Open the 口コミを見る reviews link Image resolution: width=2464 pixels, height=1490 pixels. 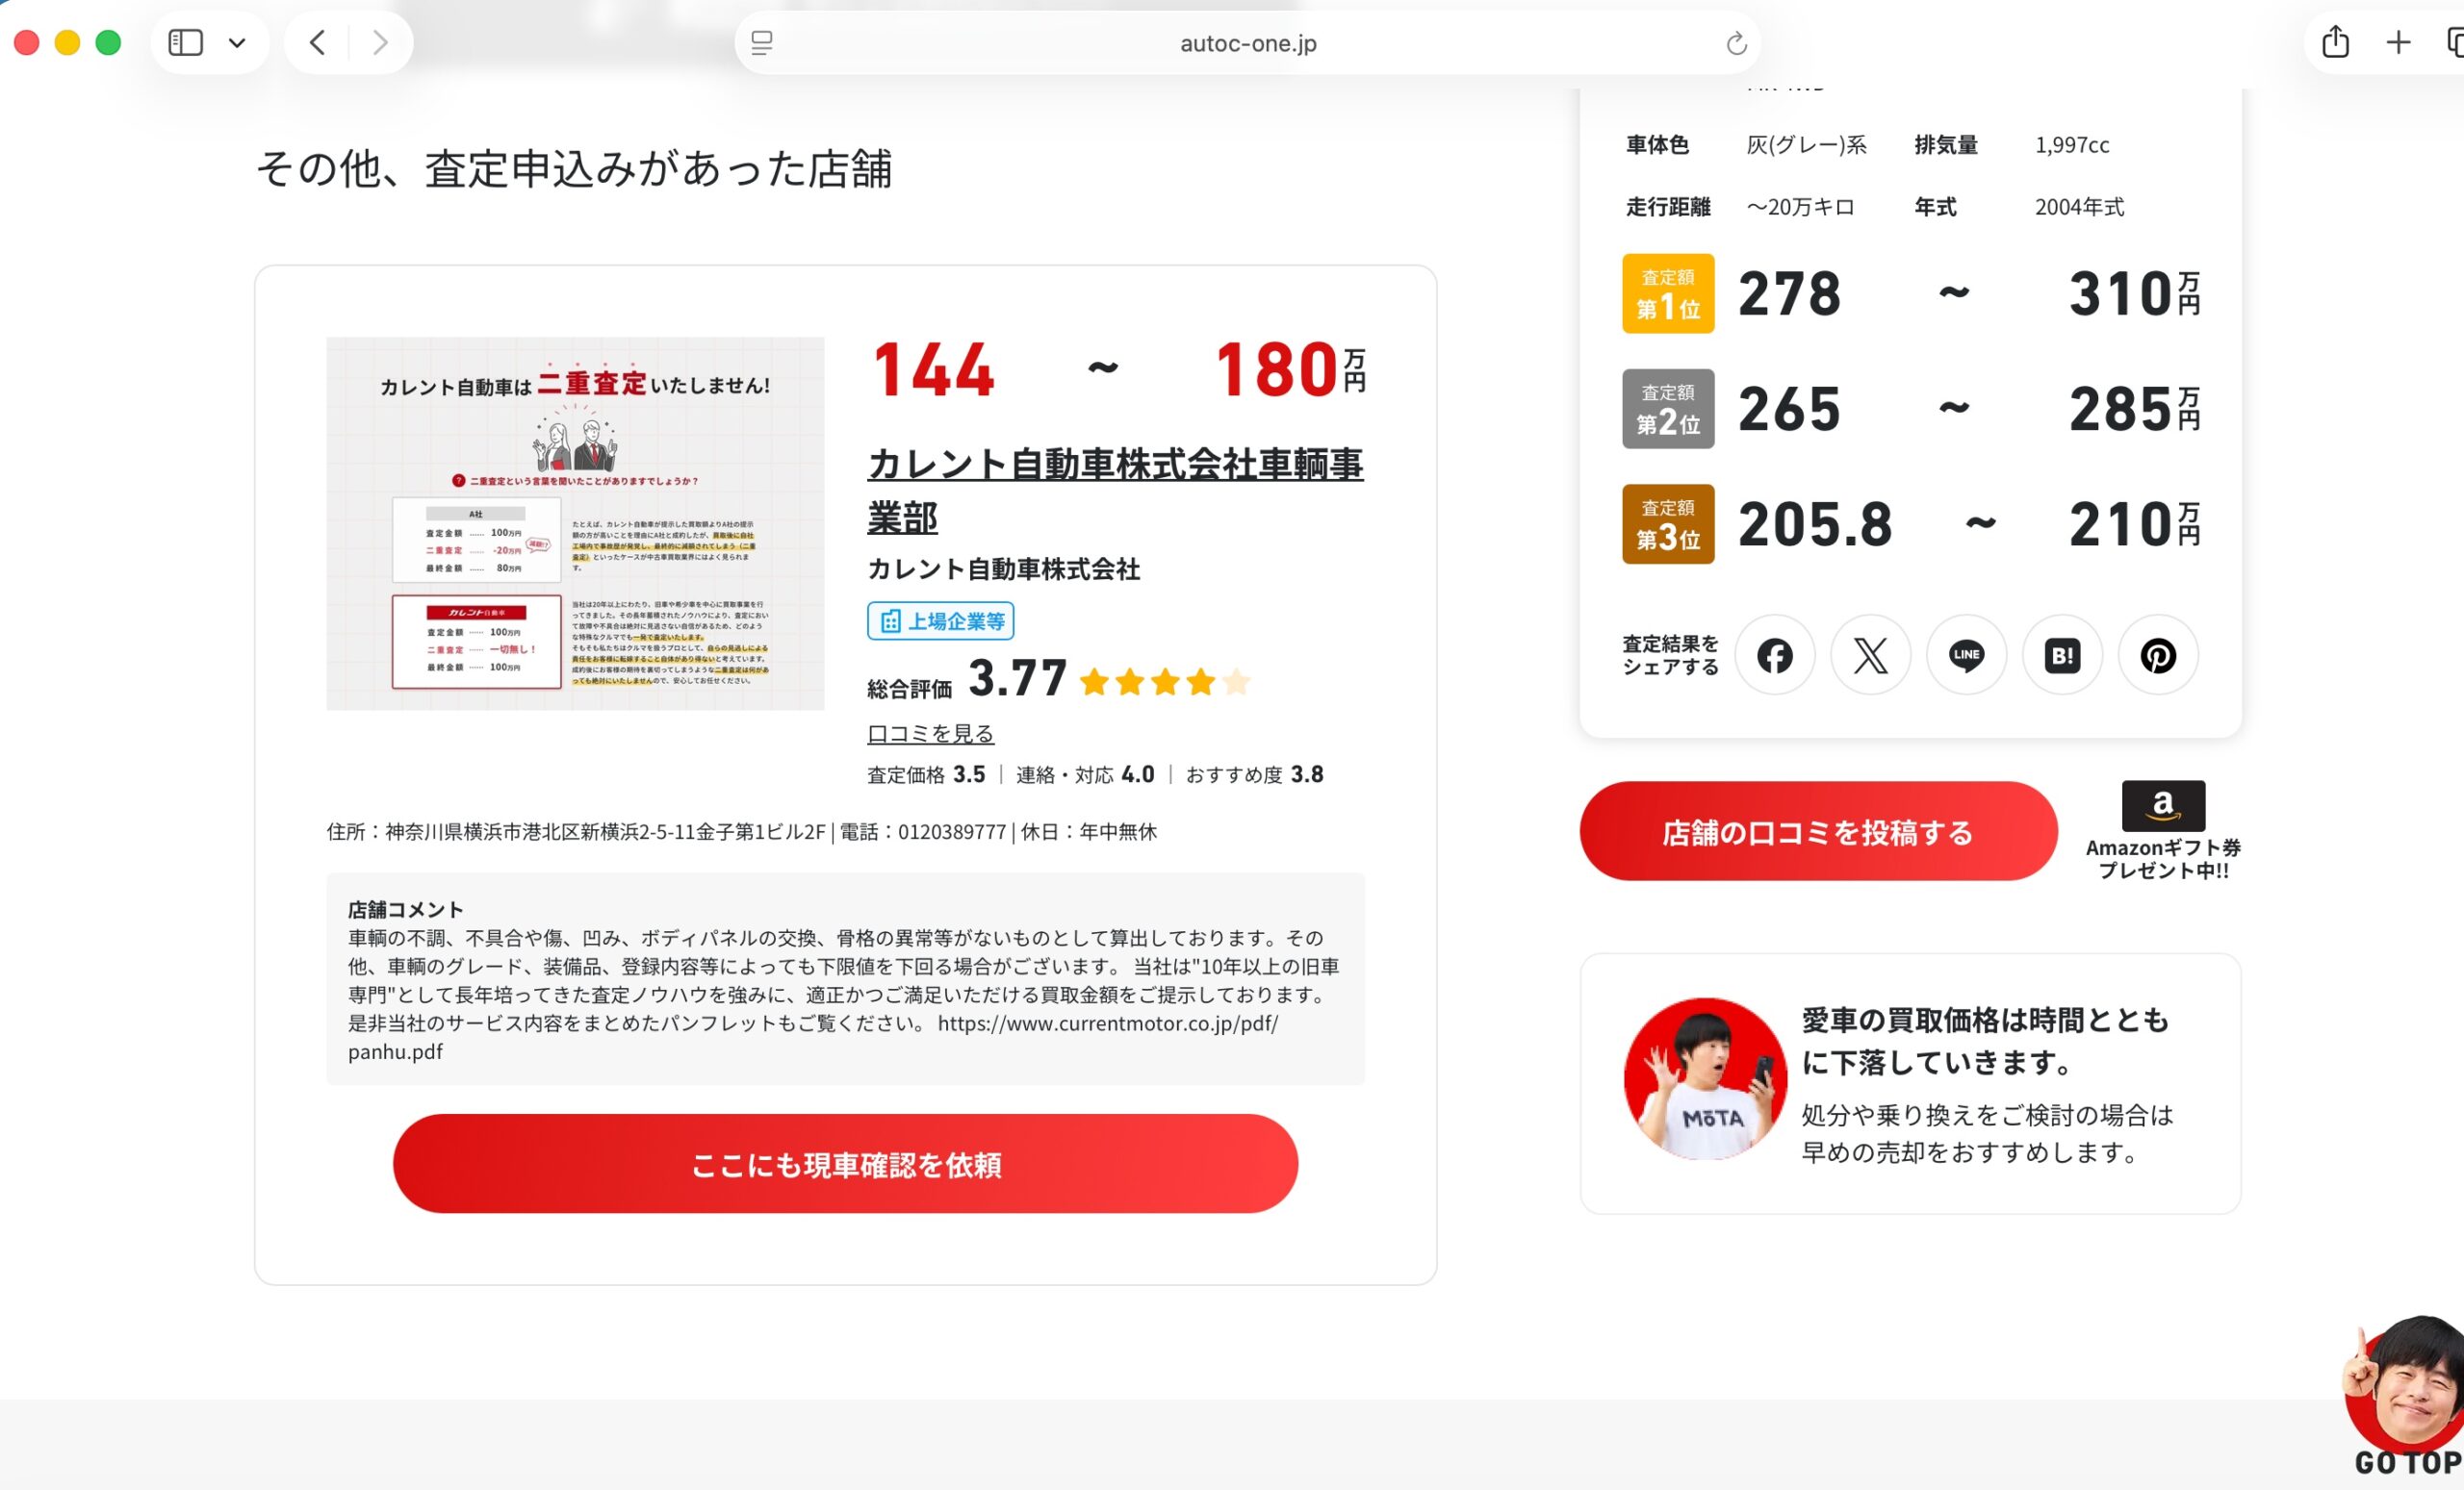930,734
